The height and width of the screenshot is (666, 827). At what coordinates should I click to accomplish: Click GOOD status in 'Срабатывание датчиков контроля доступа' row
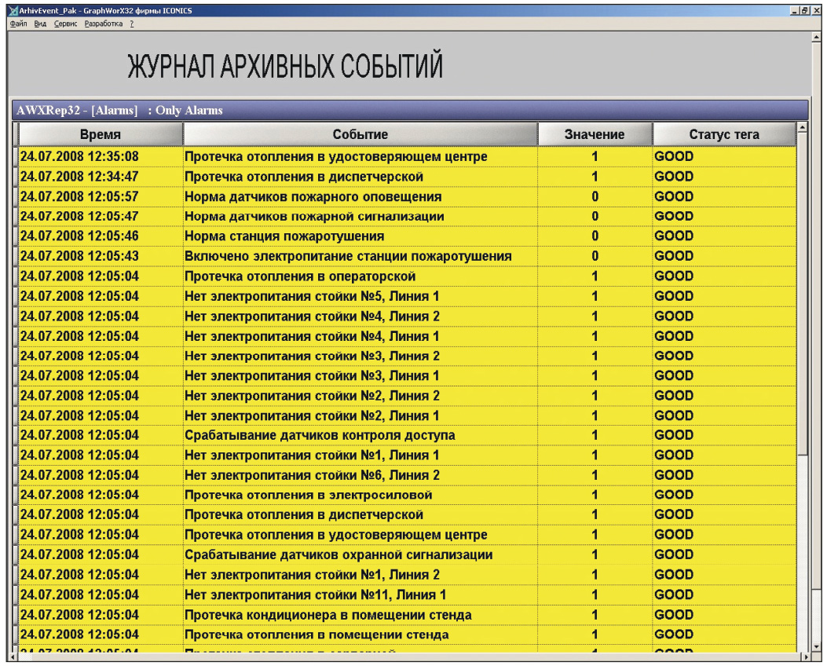[x=674, y=436]
